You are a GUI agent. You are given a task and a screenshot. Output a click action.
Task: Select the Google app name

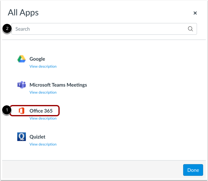pos(37,59)
